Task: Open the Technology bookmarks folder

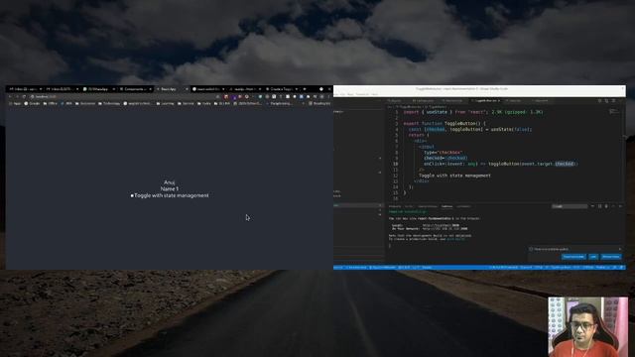Action: (x=109, y=103)
